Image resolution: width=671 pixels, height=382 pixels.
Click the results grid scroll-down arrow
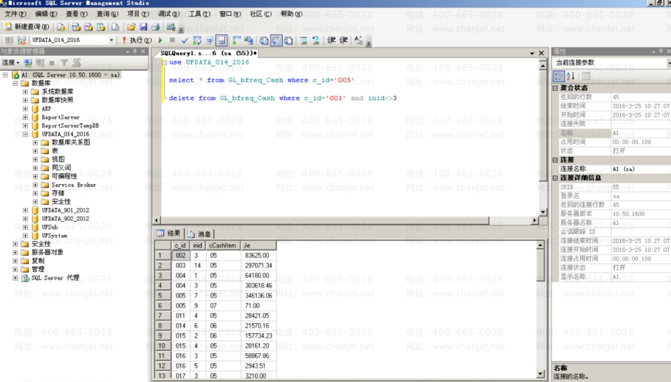541,373
